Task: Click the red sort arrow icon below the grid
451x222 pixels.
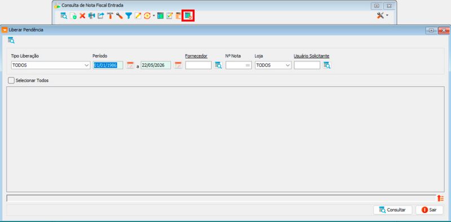Action: (440, 198)
